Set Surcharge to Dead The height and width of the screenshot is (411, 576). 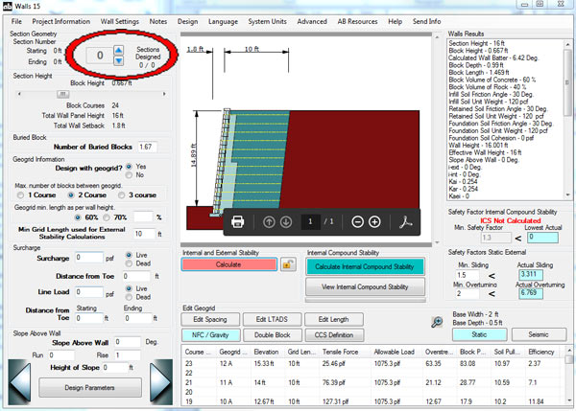(129, 263)
